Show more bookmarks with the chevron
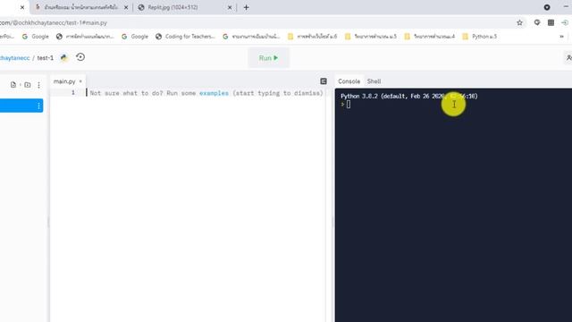Image resolution: width=572 pixels, height=322 pixels. click(562, 37)
